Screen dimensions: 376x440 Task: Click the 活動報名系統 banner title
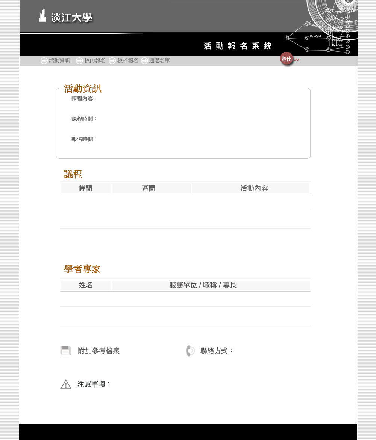pos(238,46)
